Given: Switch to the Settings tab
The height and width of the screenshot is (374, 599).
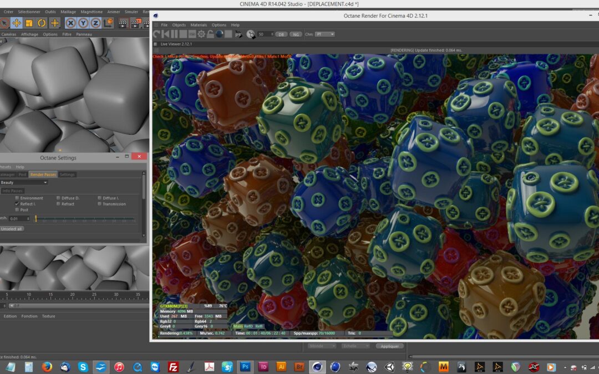Looking at the screenshot, I should point(67,175).
